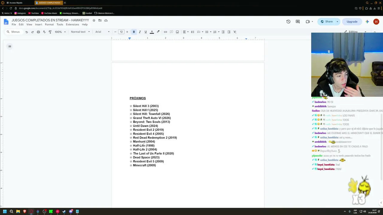Open the View menu
This screenshot has width=383, height=215.
coord(29,24)
